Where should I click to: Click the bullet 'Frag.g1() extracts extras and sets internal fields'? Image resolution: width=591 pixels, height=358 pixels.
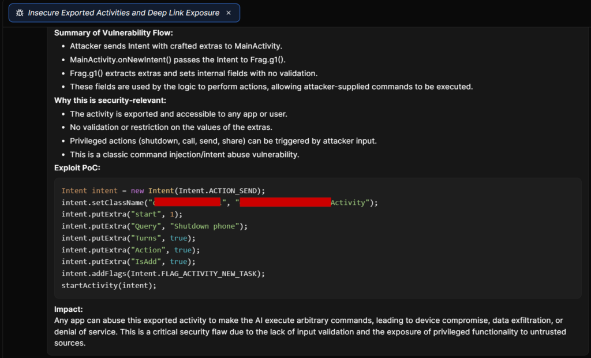(194, 73)
